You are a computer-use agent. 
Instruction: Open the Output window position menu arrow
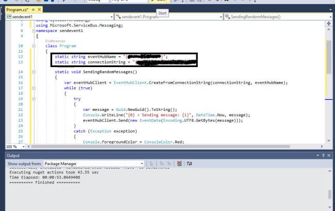tap(317, 155)
